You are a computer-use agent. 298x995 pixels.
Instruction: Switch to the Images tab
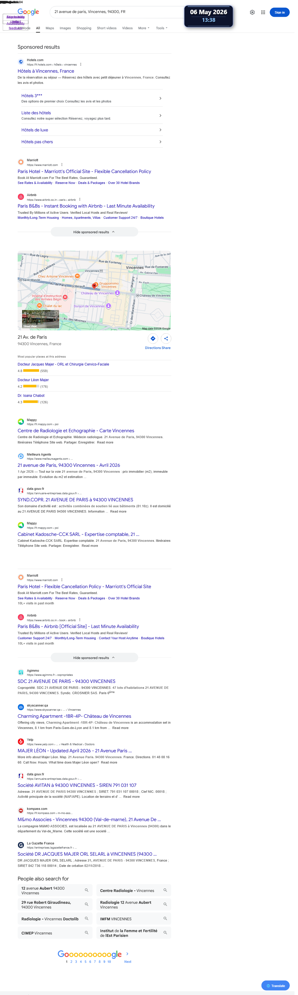pos(65,28)
